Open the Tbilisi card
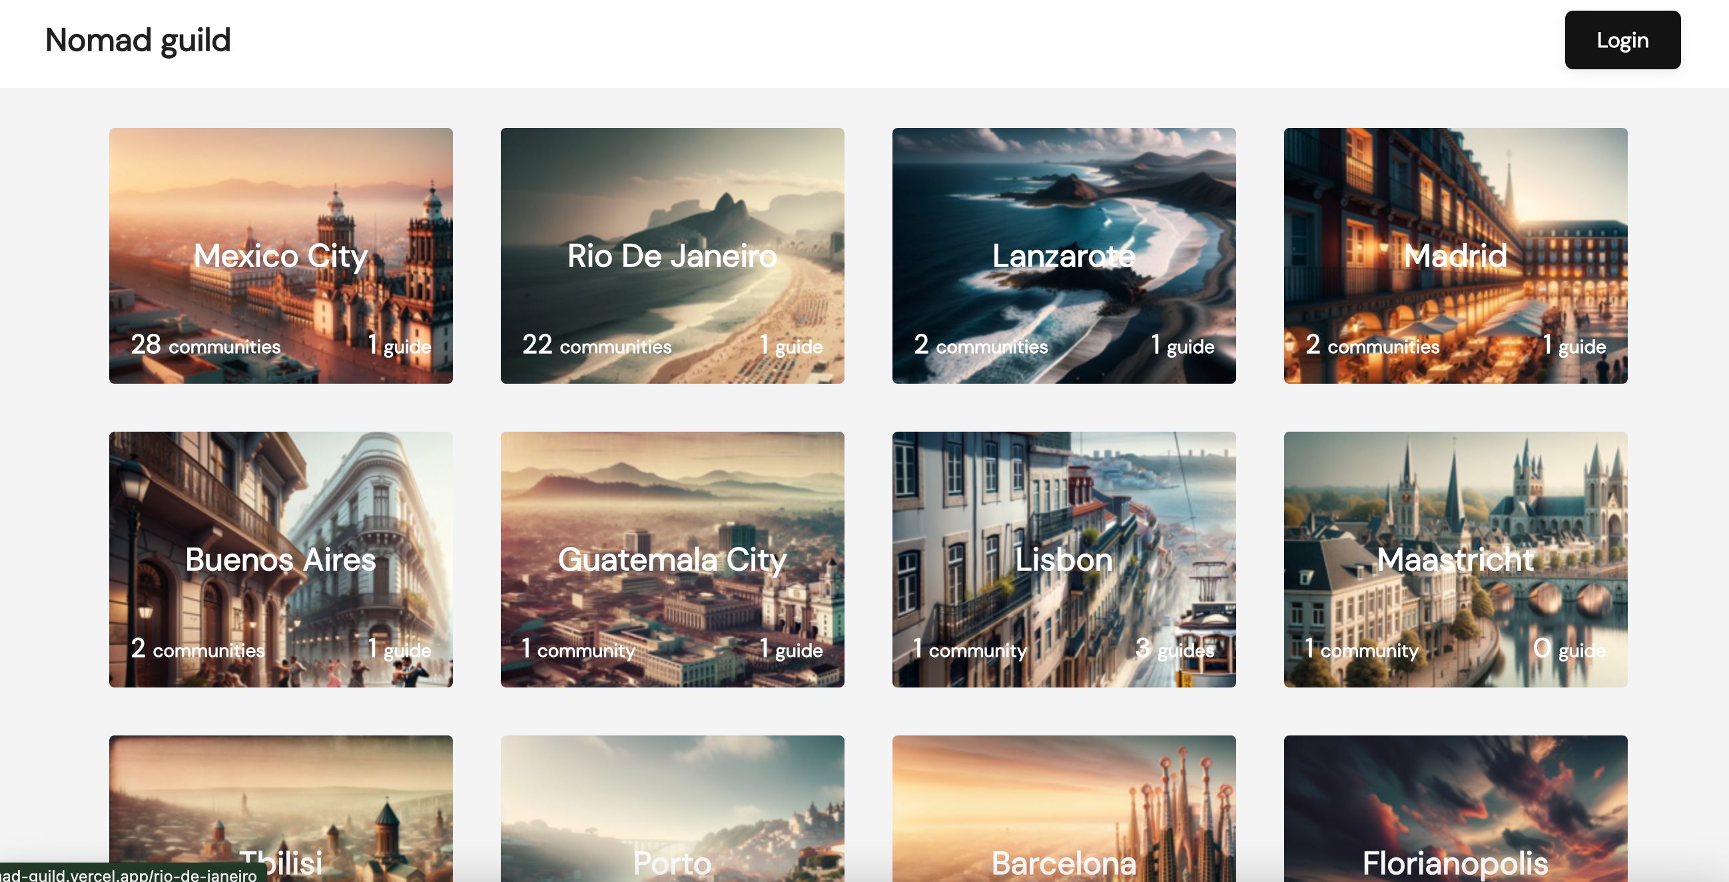This screenshot has width=1729, height=882. coord(280,809)
